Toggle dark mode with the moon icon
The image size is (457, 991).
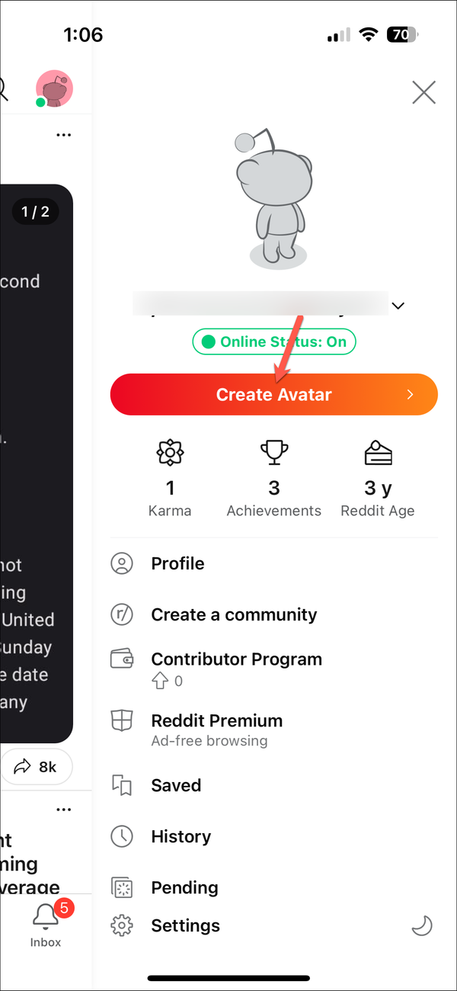pos(422,925)
